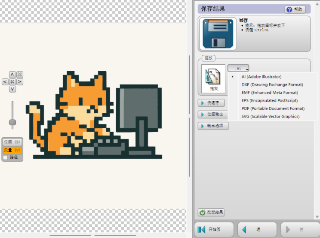Click the vertical zoom slider handle
Viewport: 320px width, 238px height.
point(12,122)
